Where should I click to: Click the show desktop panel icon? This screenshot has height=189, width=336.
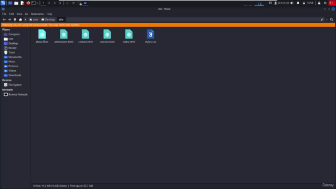(x=10, y=3)
